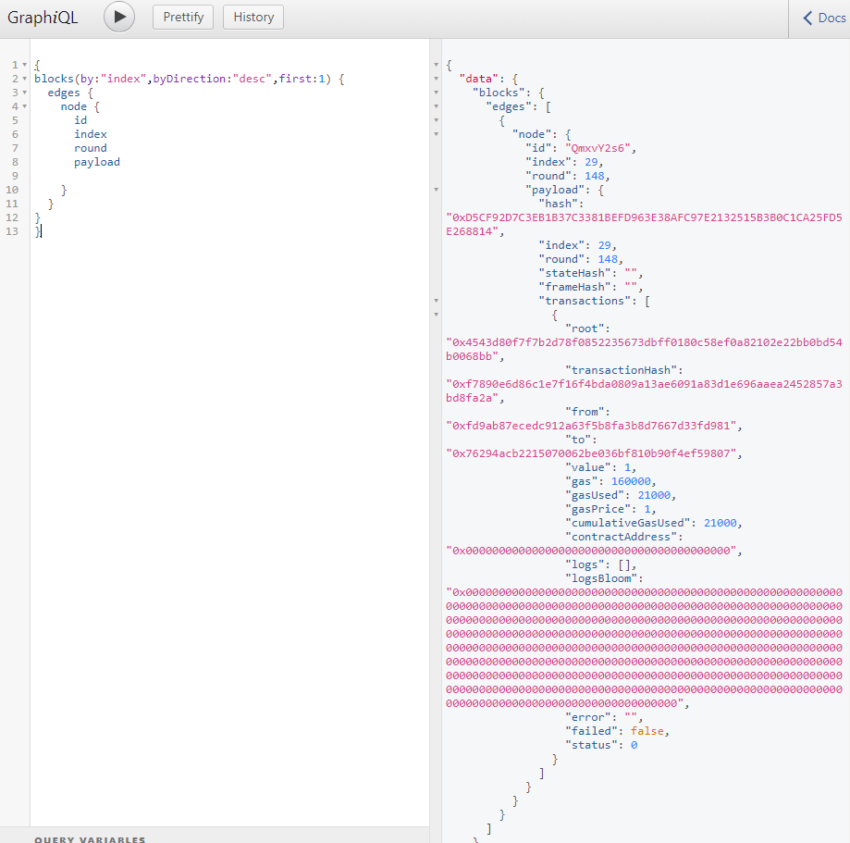Click the Prettify button
The height and width of the screenshot is (843, 850).
click(x=183, y=18)
